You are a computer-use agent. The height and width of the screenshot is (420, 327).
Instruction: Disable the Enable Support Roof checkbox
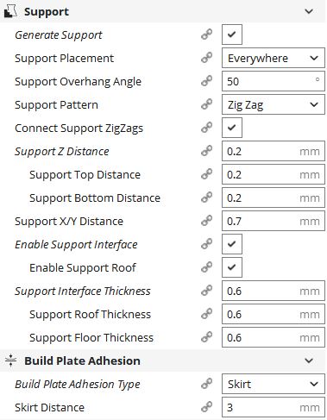click(x=232, y=267)
